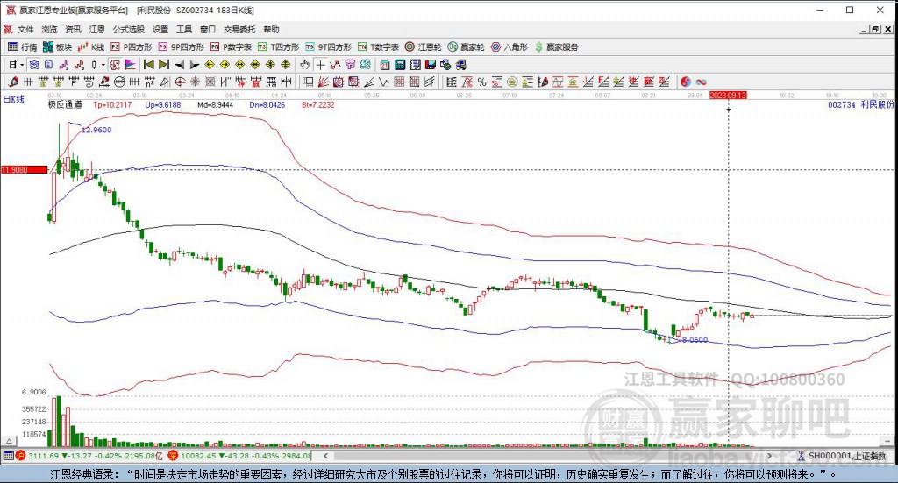Screen dimensions: 898x483
Task: Open the 赢家轮 wheel tool
Action: click(467, 47)
